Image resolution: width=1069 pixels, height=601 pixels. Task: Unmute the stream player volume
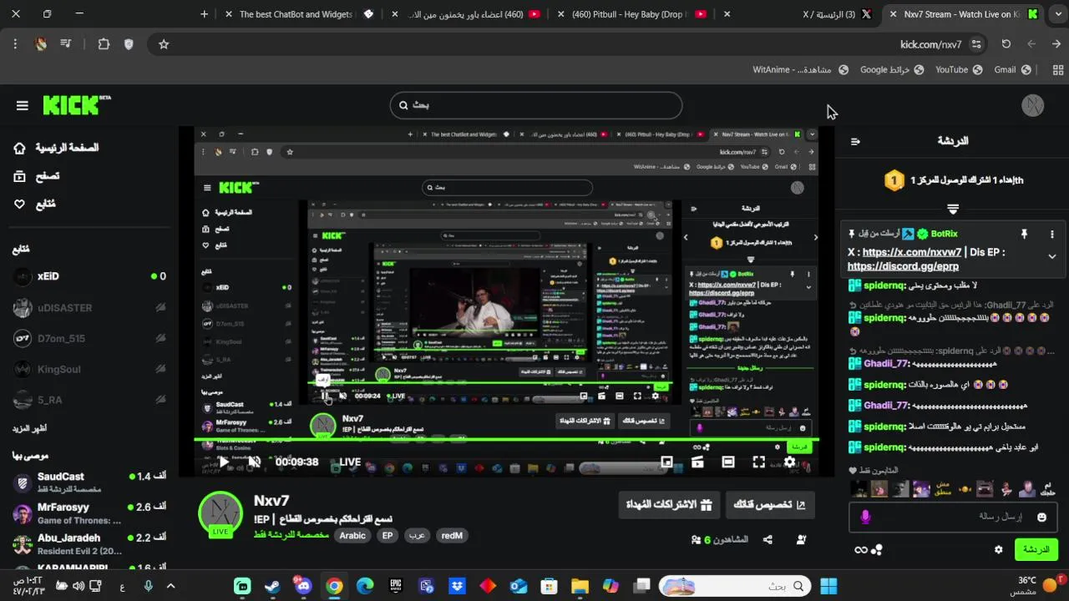click(x=254, y=462)
